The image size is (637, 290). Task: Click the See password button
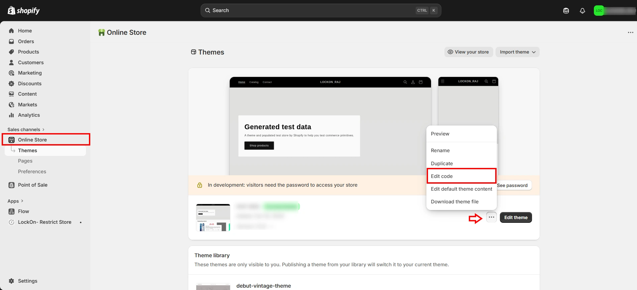(514, 185)
